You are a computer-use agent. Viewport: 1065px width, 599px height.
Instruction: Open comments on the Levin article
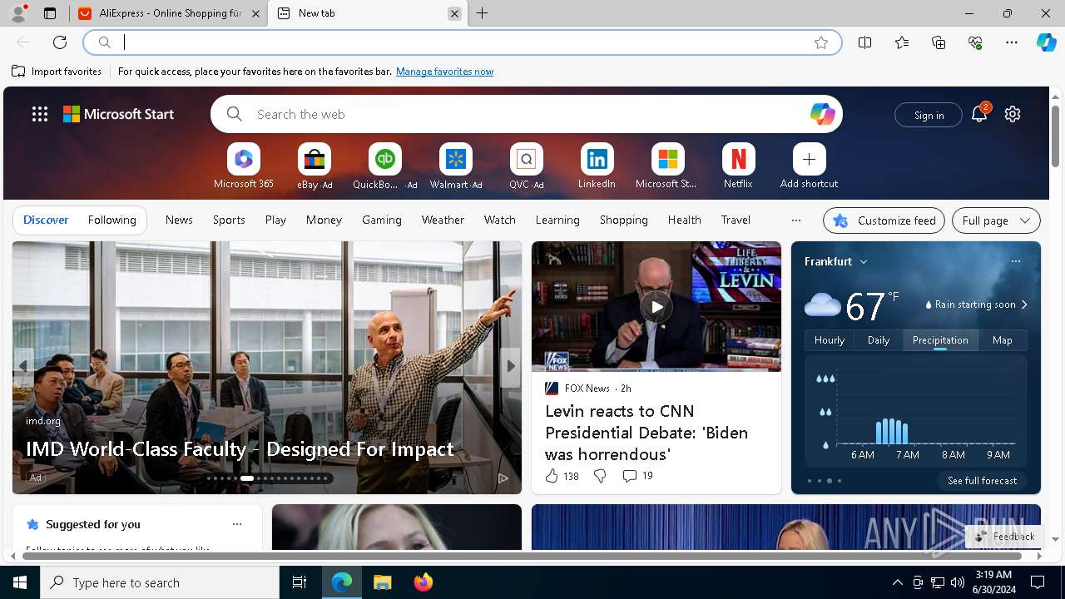637,476
